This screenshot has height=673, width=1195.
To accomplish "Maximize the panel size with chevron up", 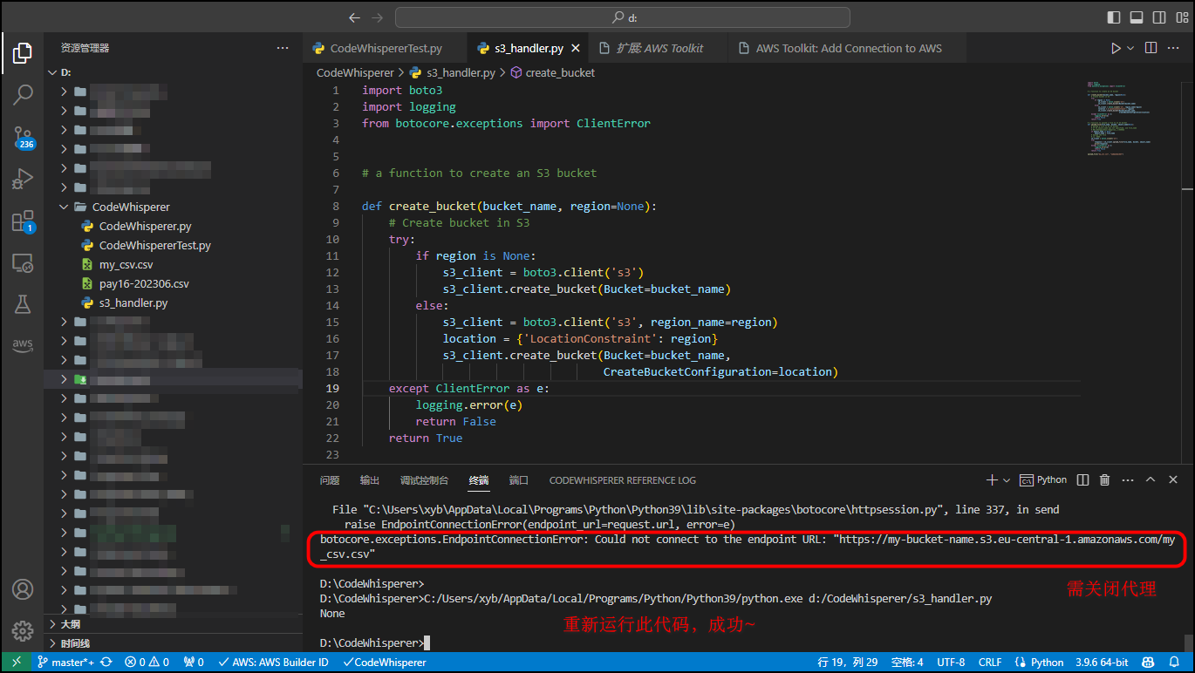I will pos(1151,479).
